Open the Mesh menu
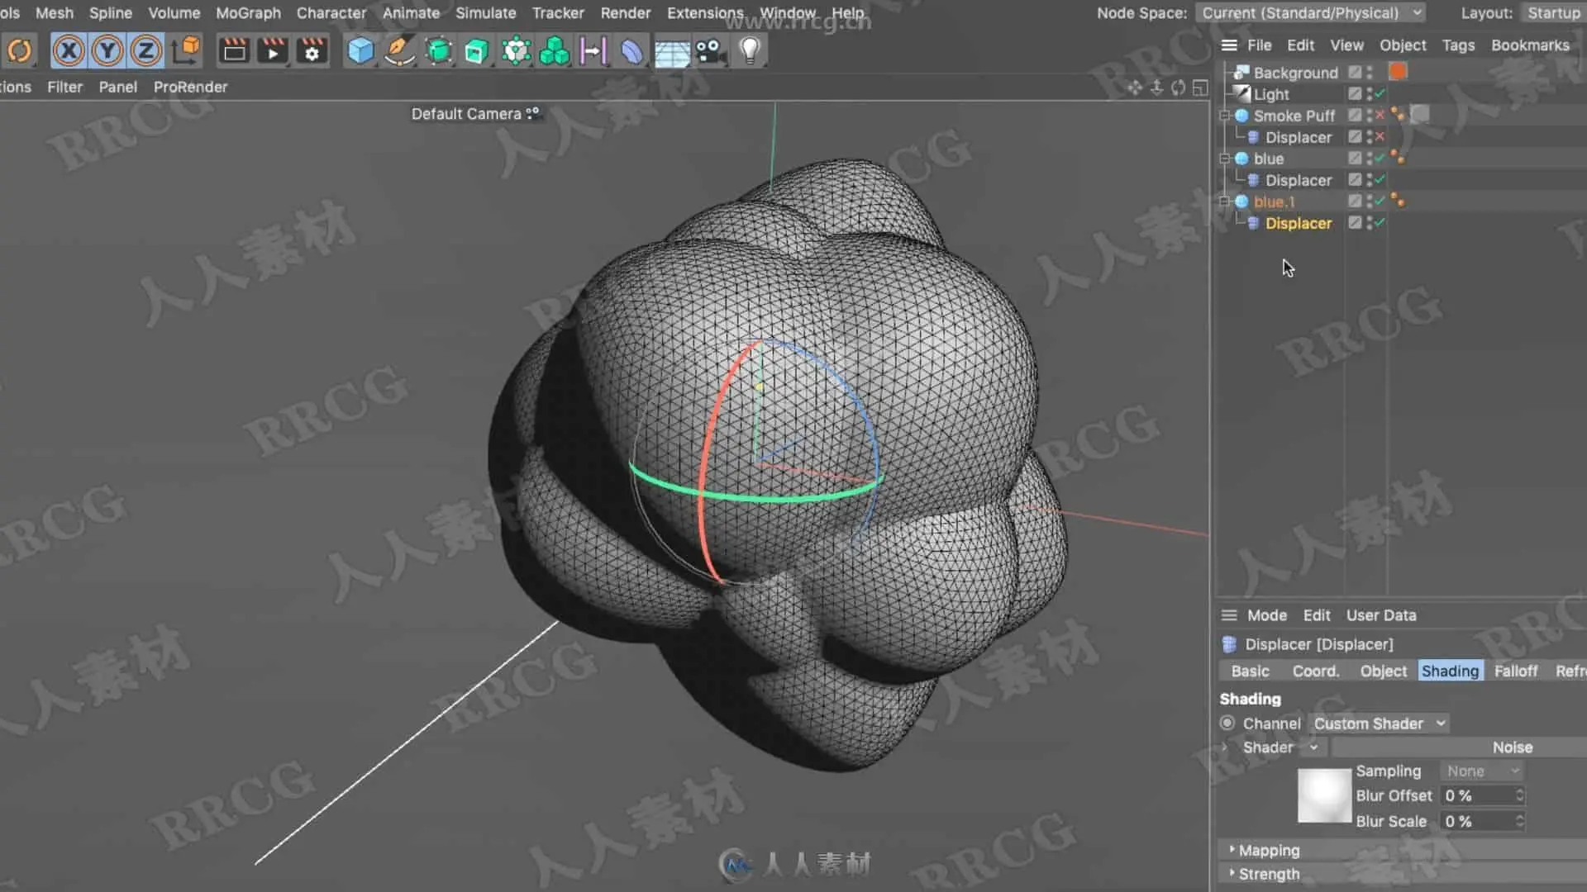The width and height of the screenshot is (1587, 892). (54, 13)
